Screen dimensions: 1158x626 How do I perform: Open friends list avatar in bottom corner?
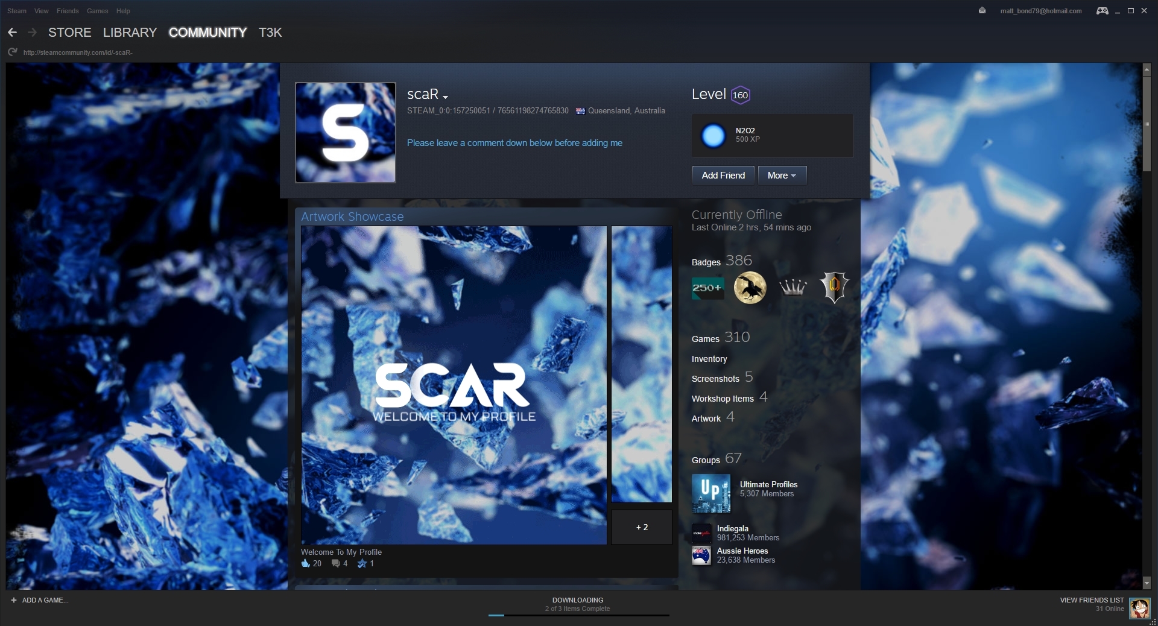point(1139,608)
